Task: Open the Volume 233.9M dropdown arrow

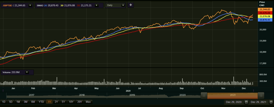Action: coord(27,72)
